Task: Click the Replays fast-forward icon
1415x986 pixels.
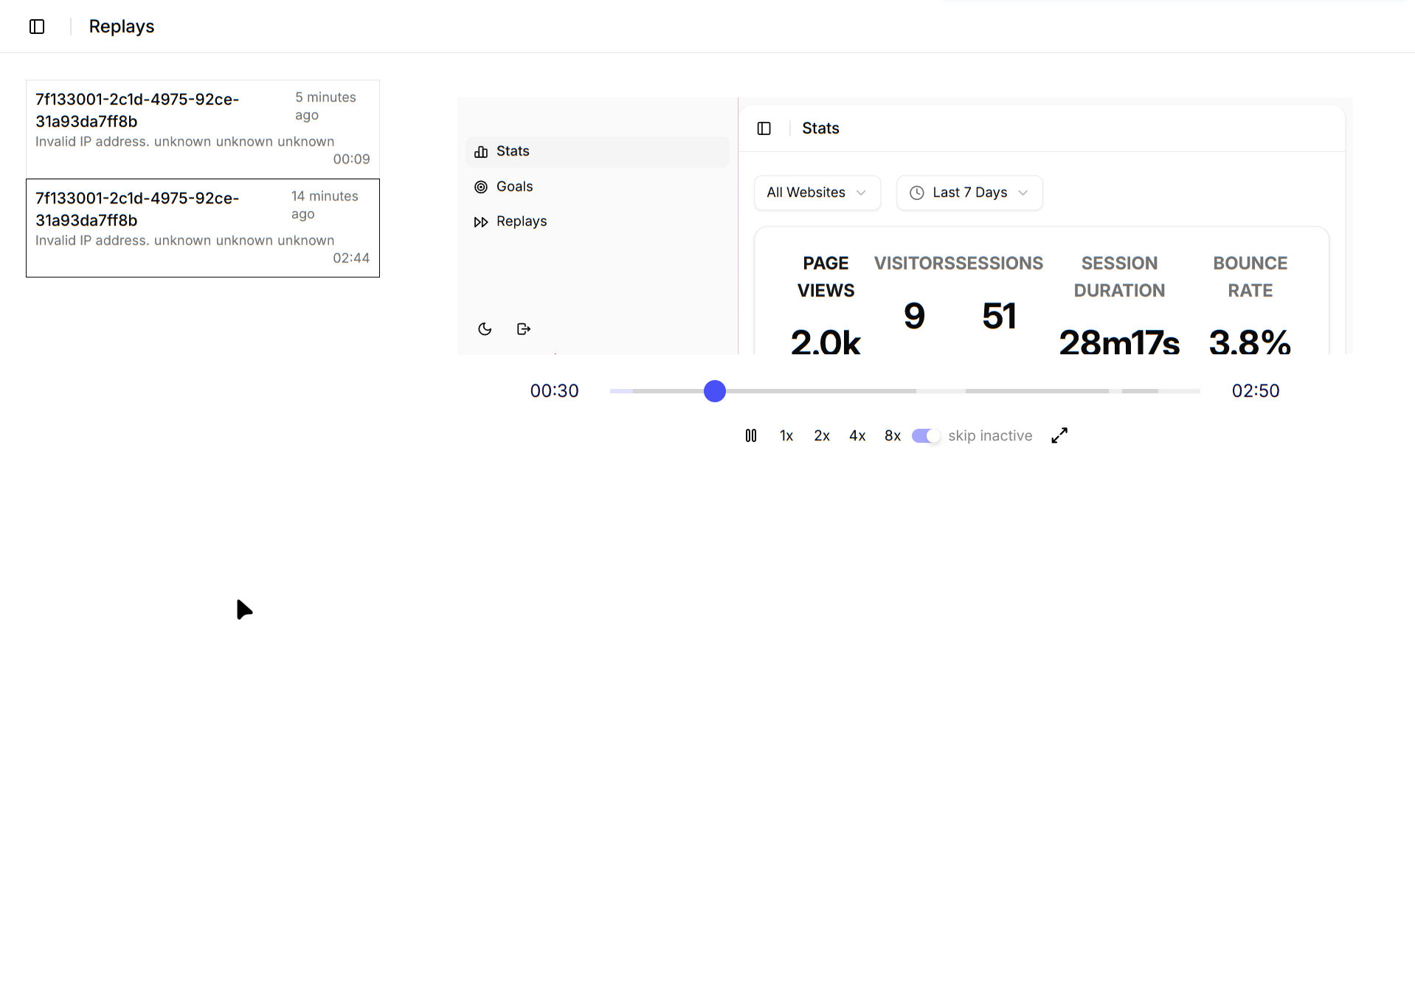Action: [x=481, y=222]
